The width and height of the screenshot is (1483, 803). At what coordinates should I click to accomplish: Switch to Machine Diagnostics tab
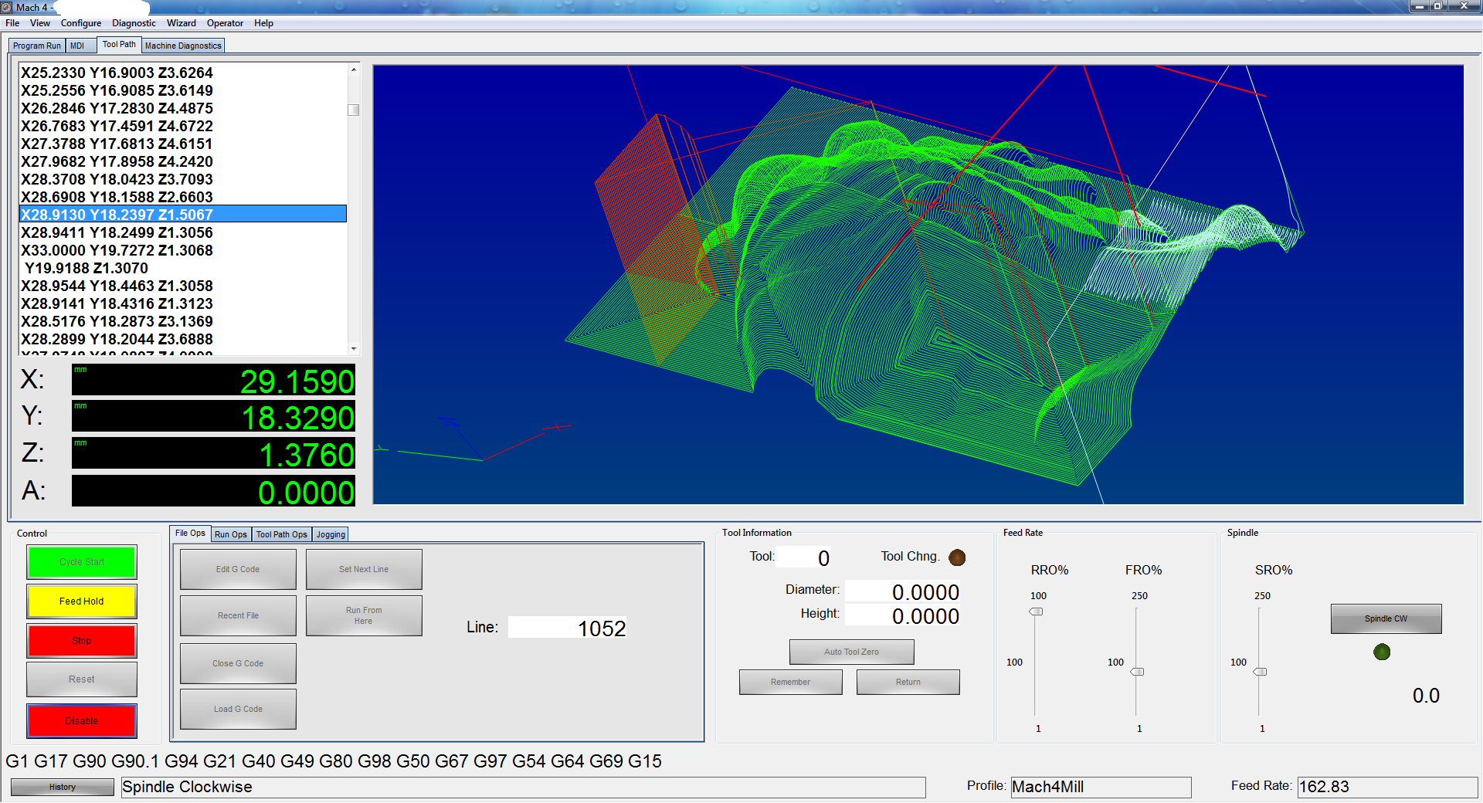183,46
